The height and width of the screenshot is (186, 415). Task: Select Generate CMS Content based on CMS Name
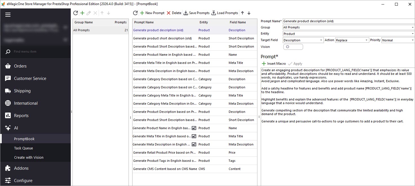point(195,169)
